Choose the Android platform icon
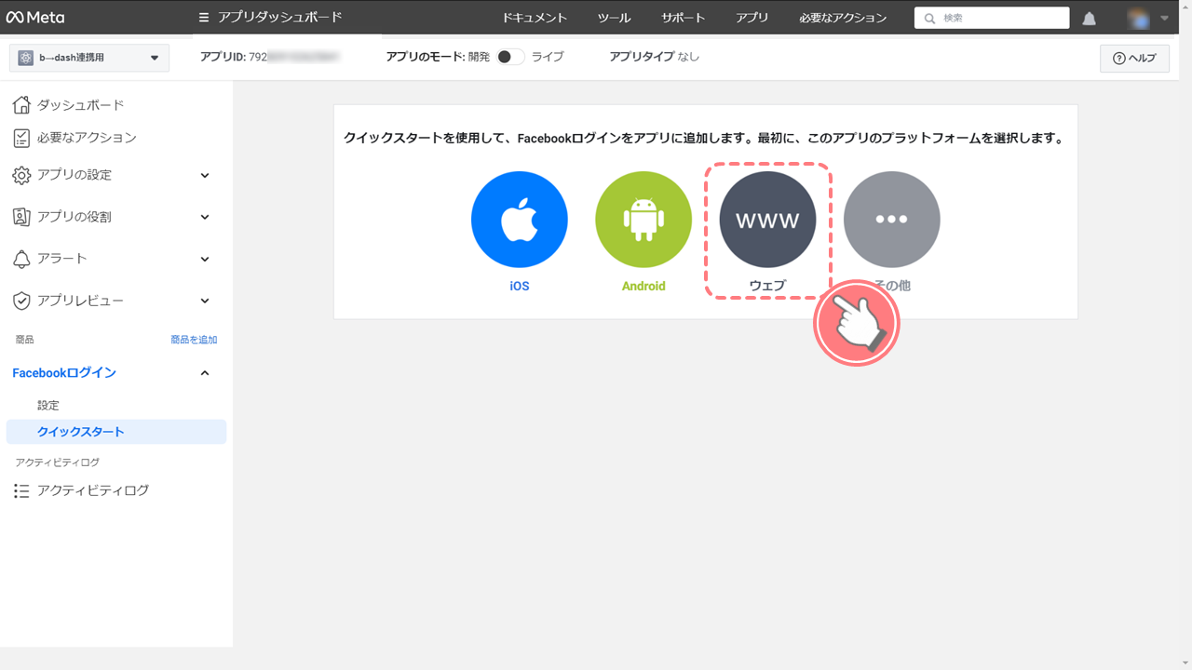 pyautogui.click(x=643, y=220)
